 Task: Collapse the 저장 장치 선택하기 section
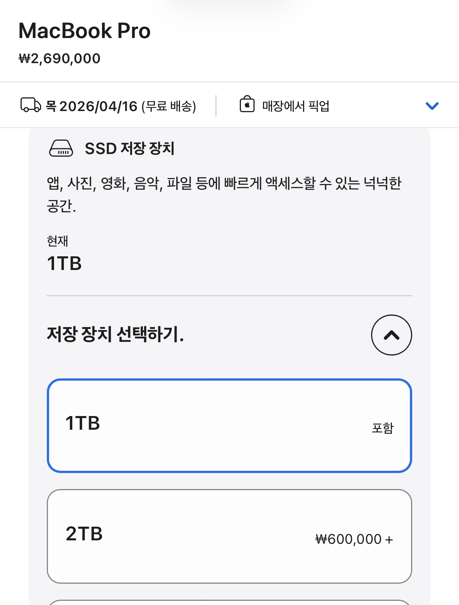[391, 335]
